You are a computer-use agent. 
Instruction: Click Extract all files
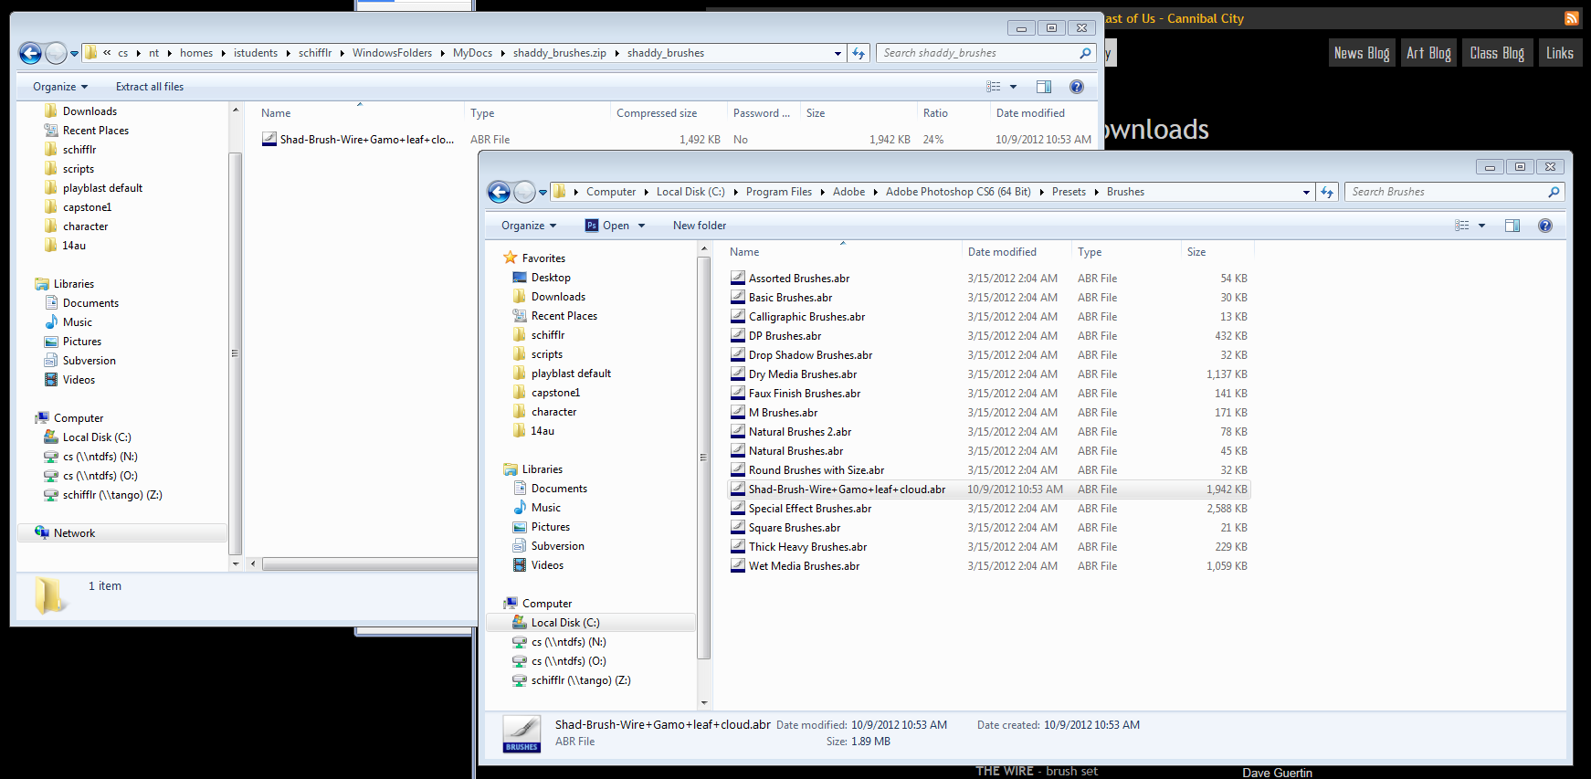click(x=150, y=87)
